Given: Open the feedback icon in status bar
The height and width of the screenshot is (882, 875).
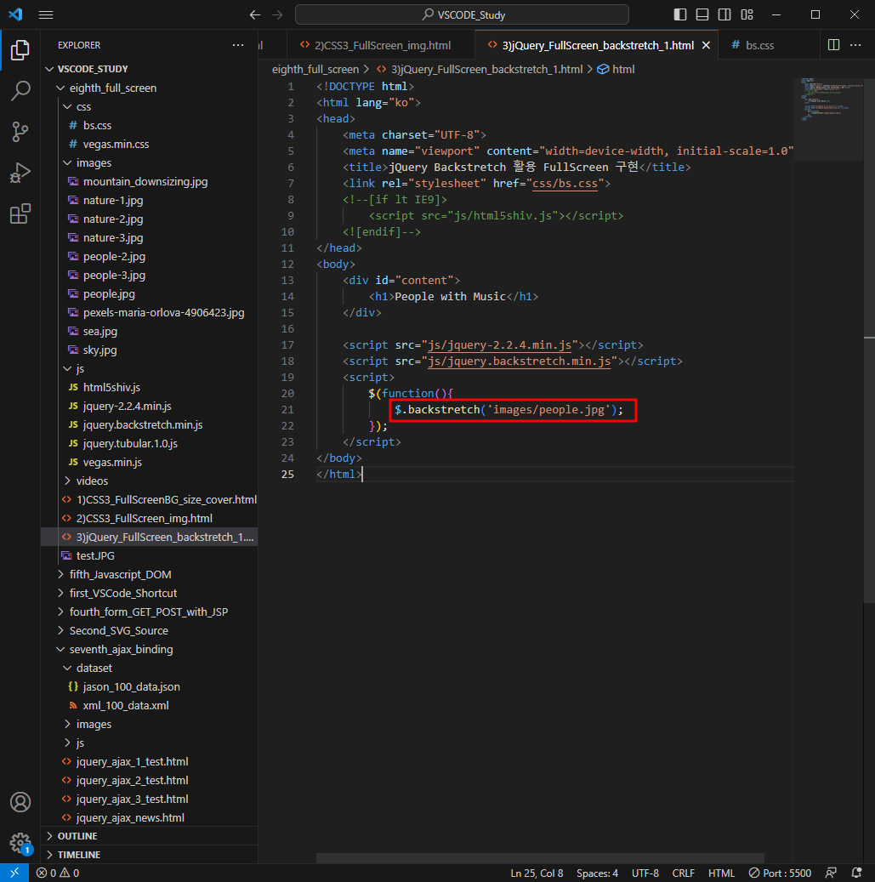Looking at the screenshot, I should click(831, 873).
